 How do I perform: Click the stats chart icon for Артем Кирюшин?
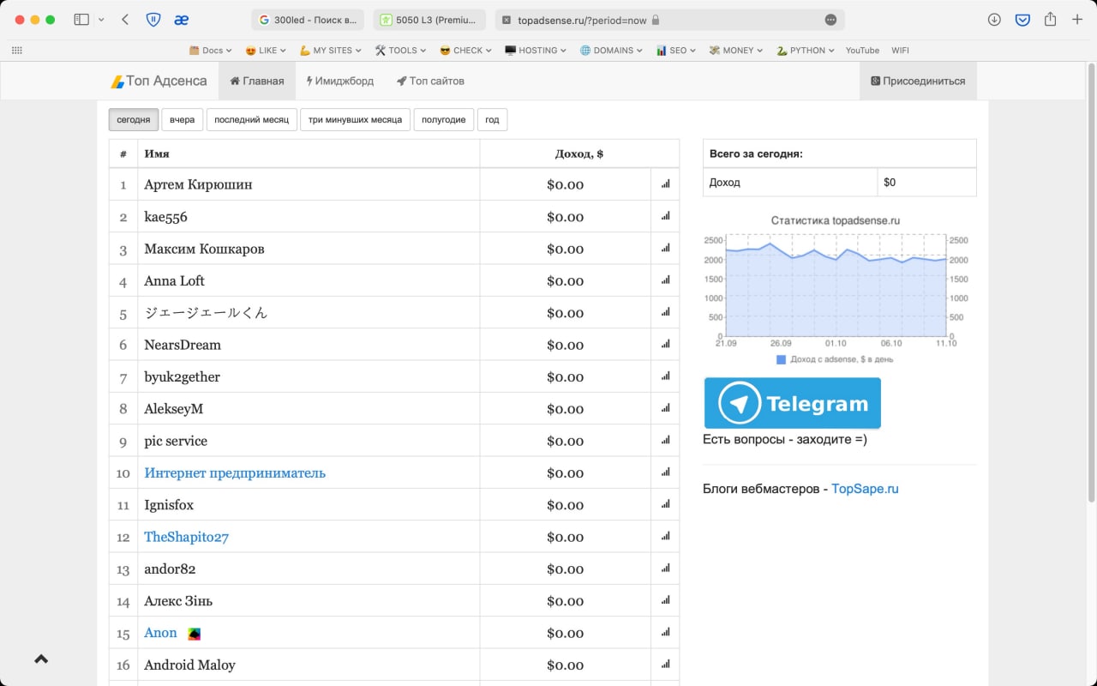point(665,184)
